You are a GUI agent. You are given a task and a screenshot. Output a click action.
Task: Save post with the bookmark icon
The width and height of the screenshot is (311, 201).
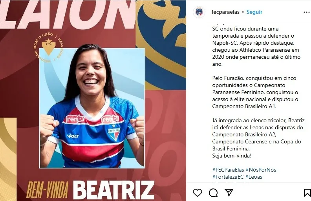click(307, 193)
